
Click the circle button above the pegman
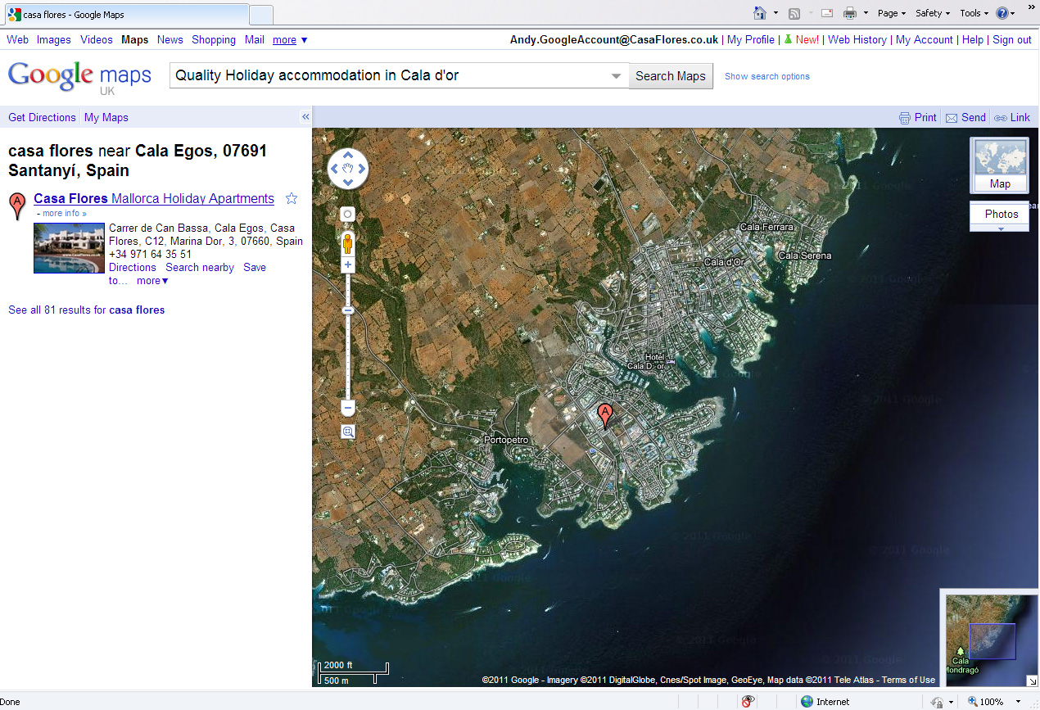tap(348, 215)
